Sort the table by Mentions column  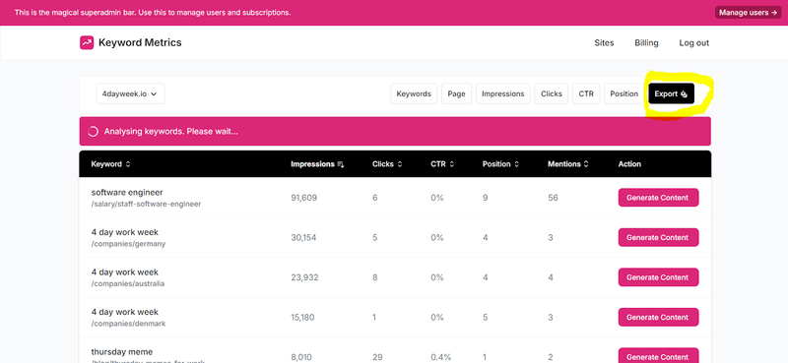[x=568, y=164]
